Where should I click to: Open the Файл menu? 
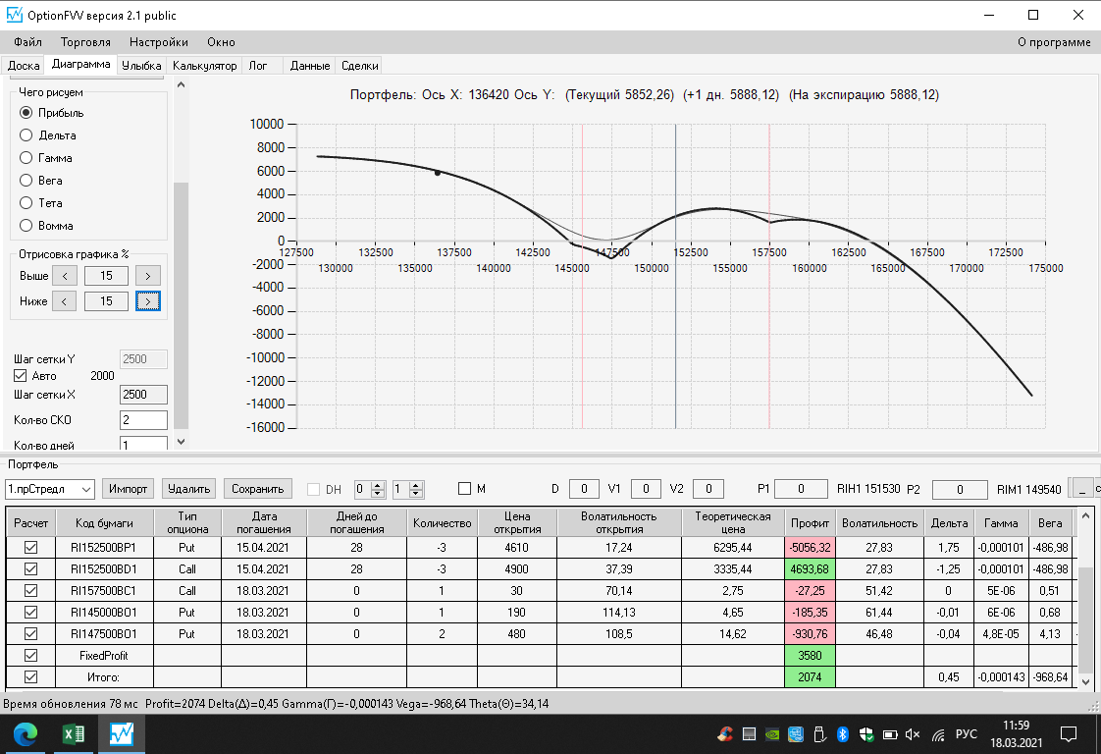pos(28,42)
